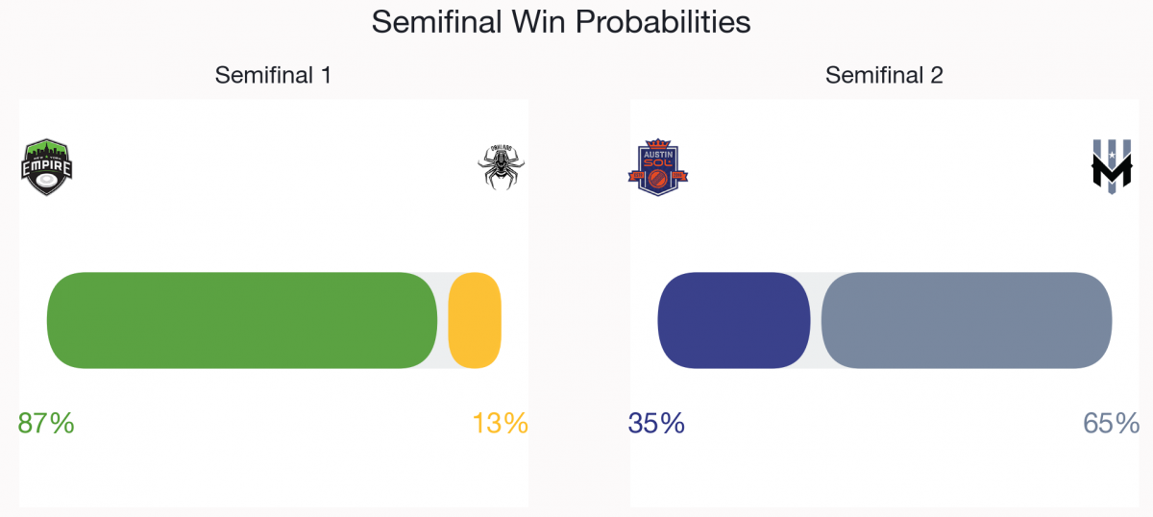Screen dimensions: 1153x517
Task: Select the Semifinal 1 heading
Action: (x=273, y=75)
